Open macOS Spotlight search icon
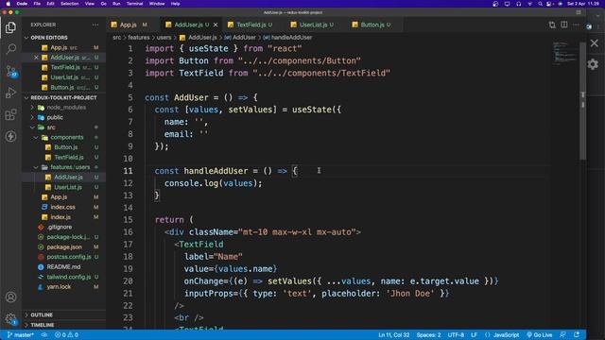The image size is (605, 340). tap(540, 4)
